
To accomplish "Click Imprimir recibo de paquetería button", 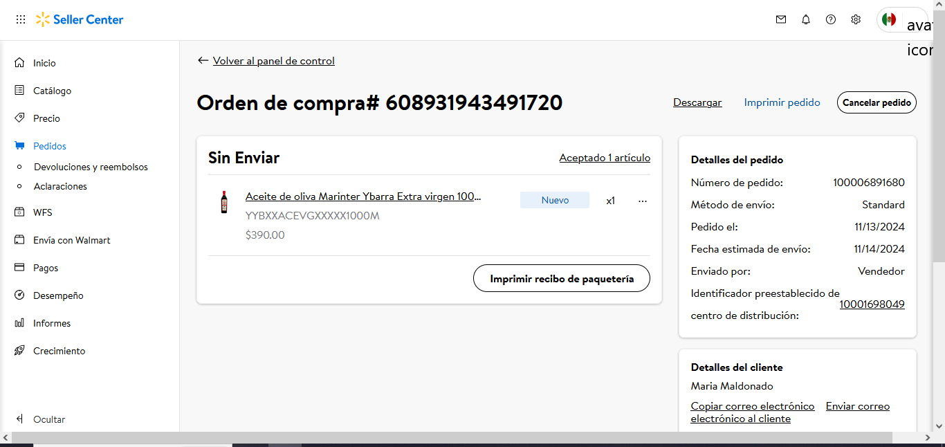I will click(562, 278).
